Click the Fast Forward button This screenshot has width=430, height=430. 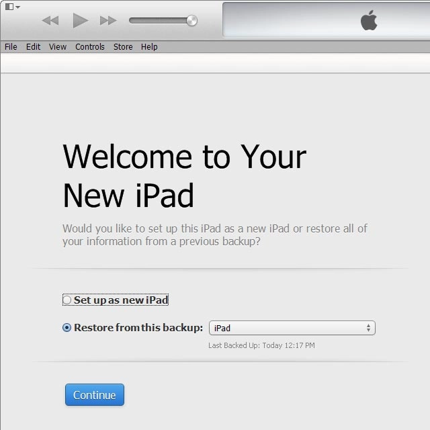(108, 20)
